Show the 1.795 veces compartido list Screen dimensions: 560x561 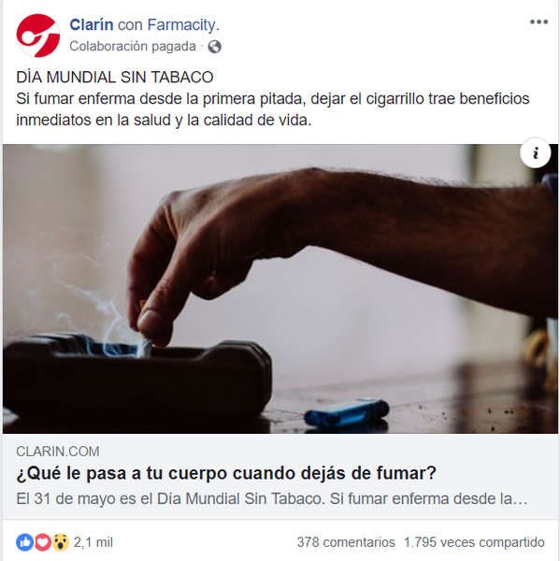pyautogui.click(x=474, y=542)
